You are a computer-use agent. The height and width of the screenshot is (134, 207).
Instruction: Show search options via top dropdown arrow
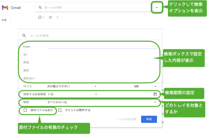click(157, 8)
